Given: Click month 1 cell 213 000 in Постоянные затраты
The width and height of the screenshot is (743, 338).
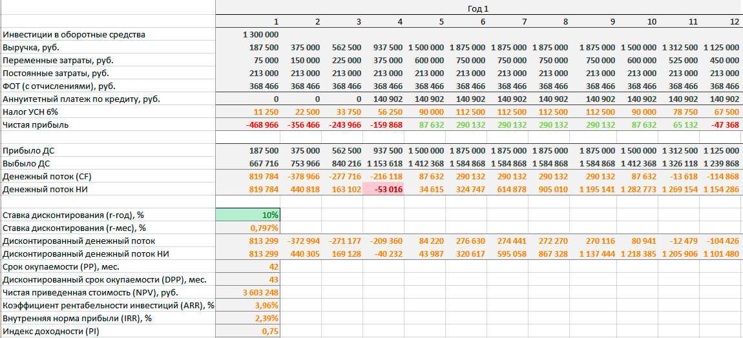Looking at the screenshot, I should tap(248, 74).
